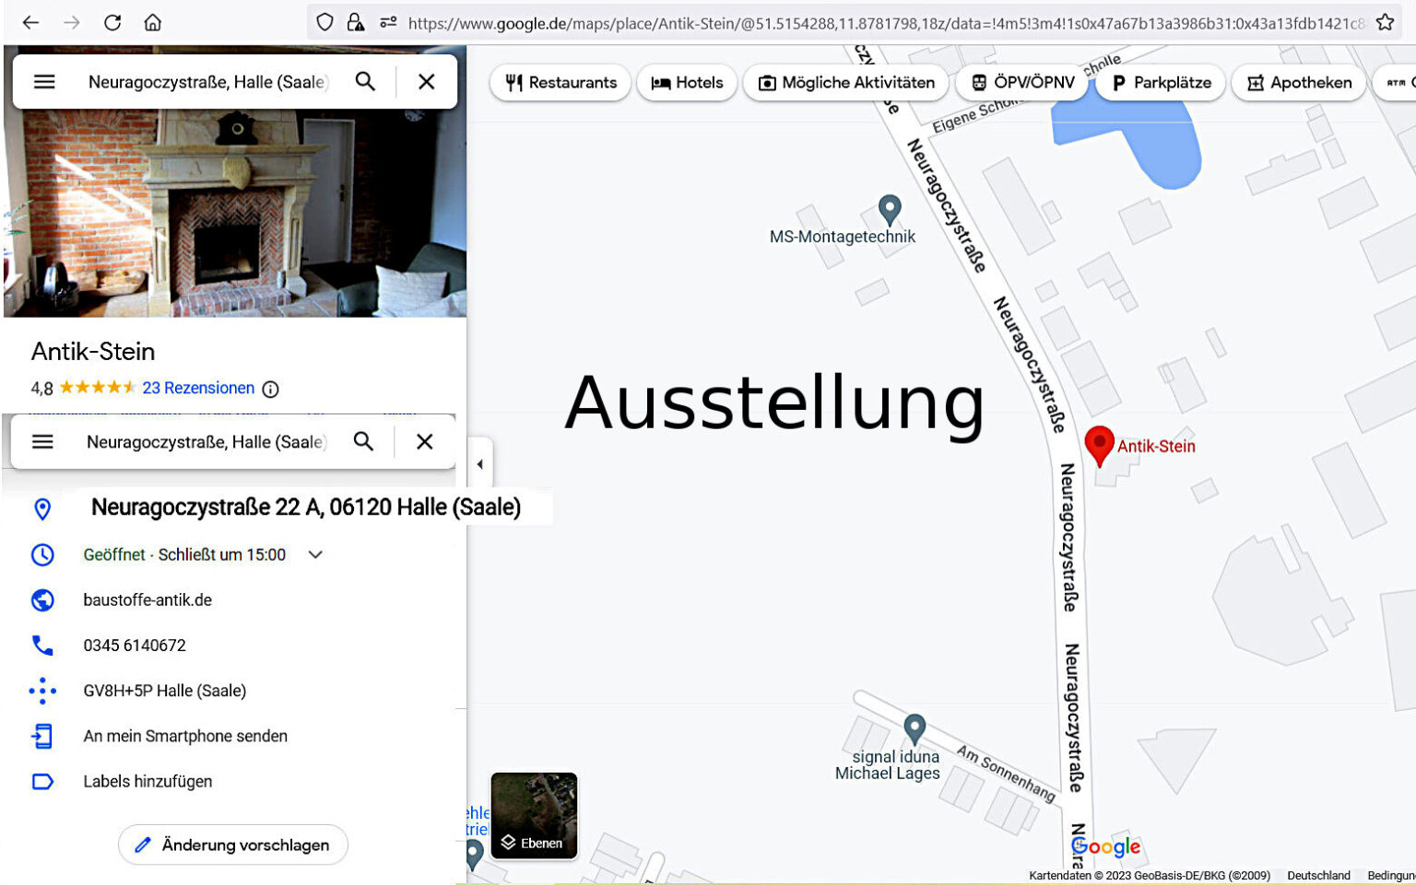Click the signal iduna Michael Lages marker
Image resolution: width=1416 pixels, height=885 pixels.
(914, 729)
